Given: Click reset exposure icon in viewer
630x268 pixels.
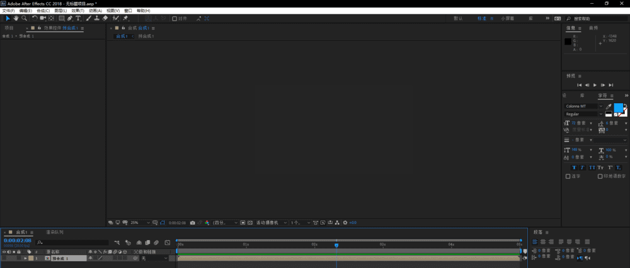Looking at the screenshot, I should pyautogui.click(x=345, y=223).
